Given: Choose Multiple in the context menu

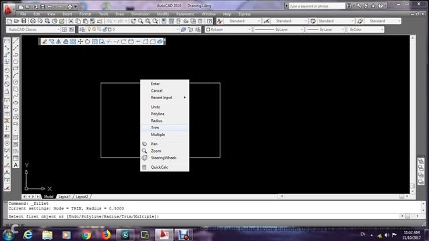Looking at the screenshot, I should pos(164,135).
